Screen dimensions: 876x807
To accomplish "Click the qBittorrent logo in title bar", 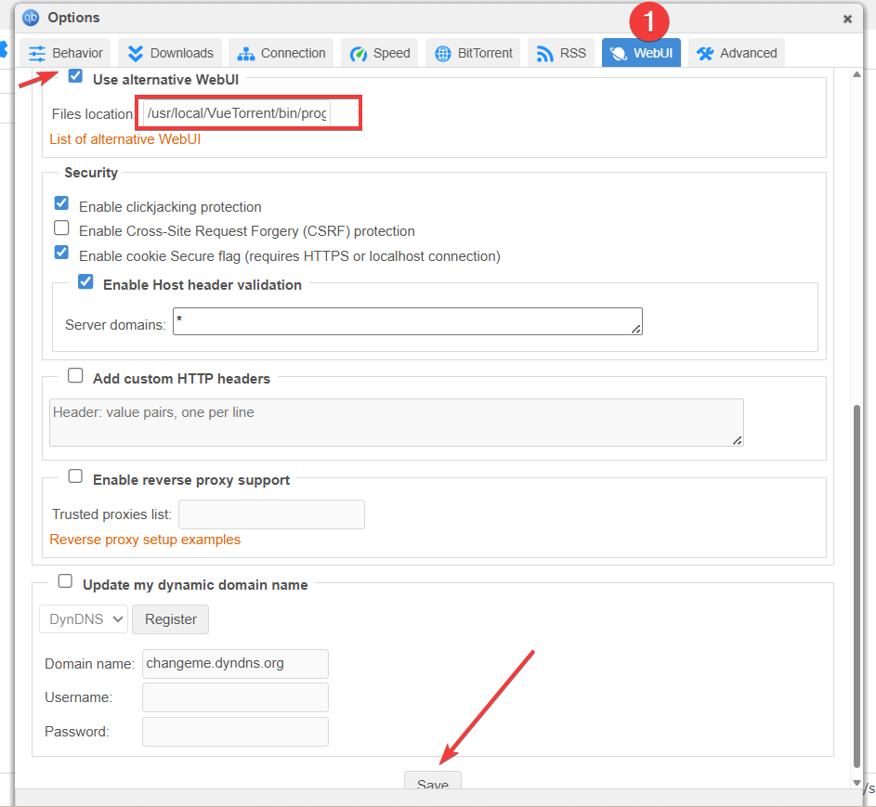I will tap(31, 18).
